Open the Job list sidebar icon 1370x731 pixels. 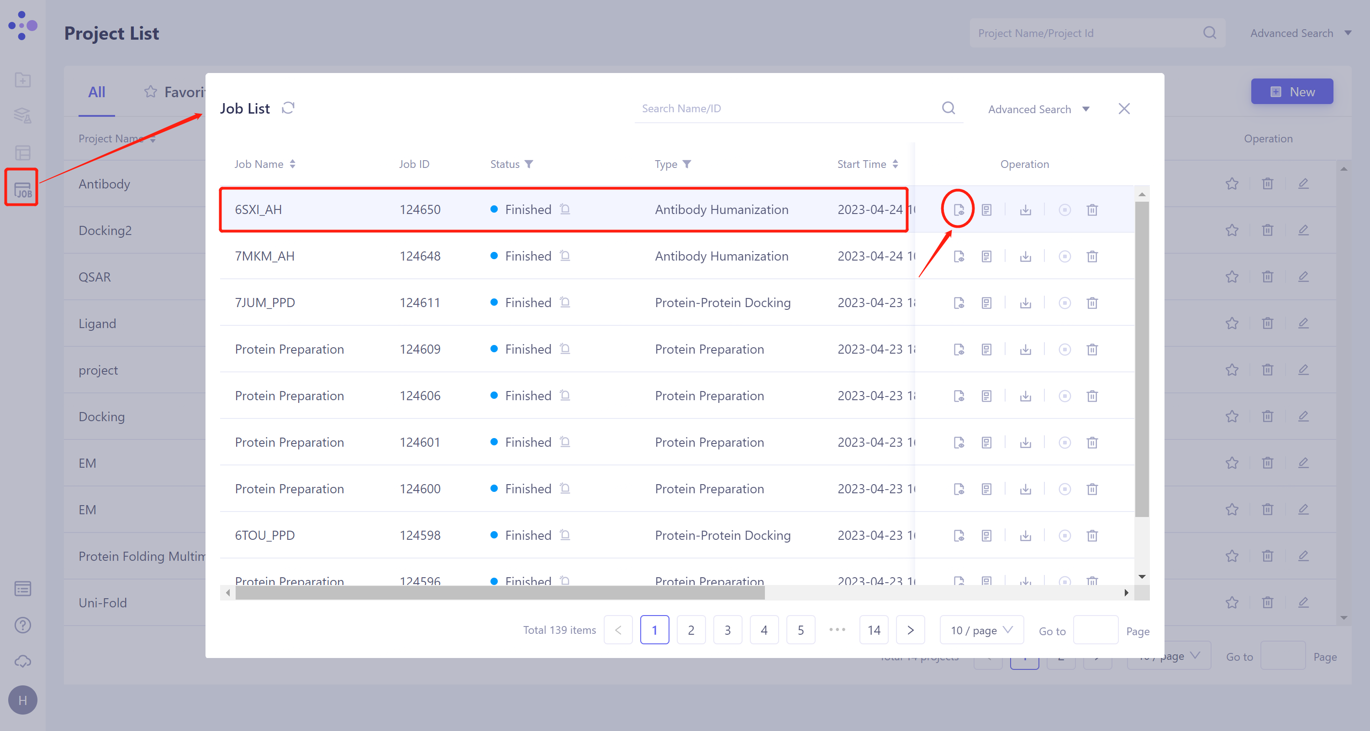click(x=22, y=189)
